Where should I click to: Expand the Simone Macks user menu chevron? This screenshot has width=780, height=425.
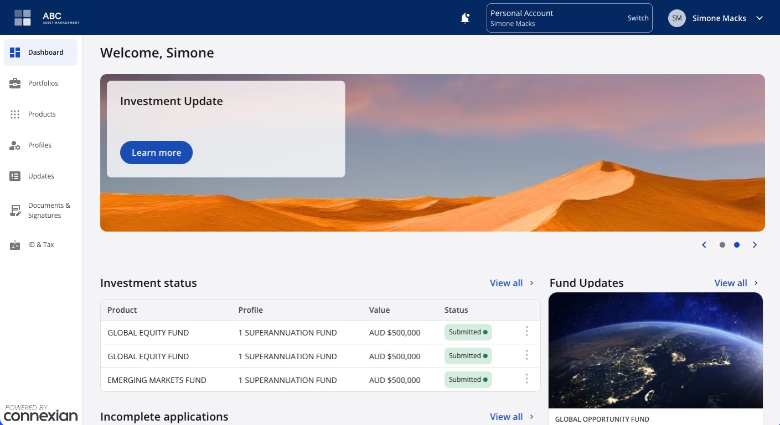[760, 18]
